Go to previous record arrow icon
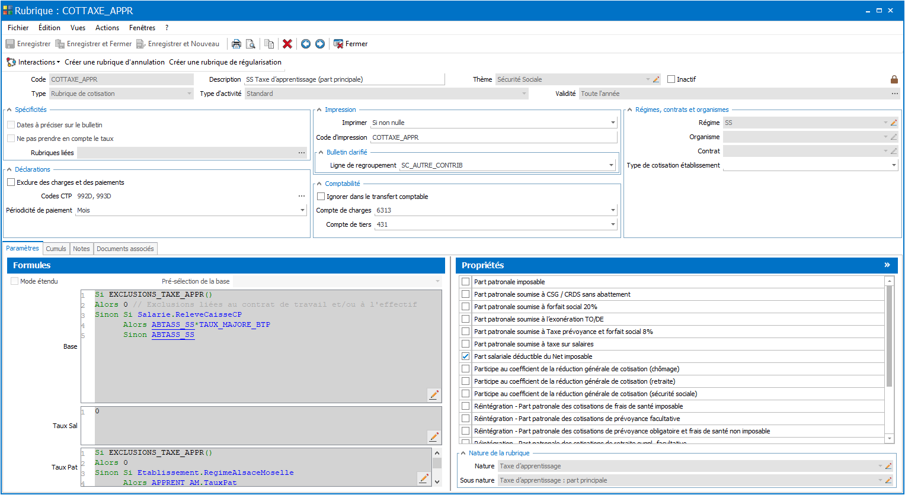 306,44
